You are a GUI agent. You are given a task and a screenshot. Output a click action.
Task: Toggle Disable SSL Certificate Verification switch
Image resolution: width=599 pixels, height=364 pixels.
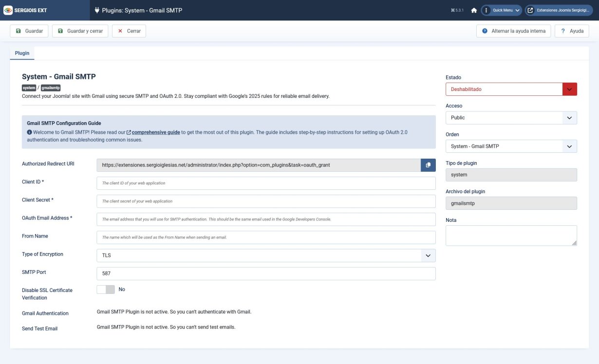(x=106, y=290)
